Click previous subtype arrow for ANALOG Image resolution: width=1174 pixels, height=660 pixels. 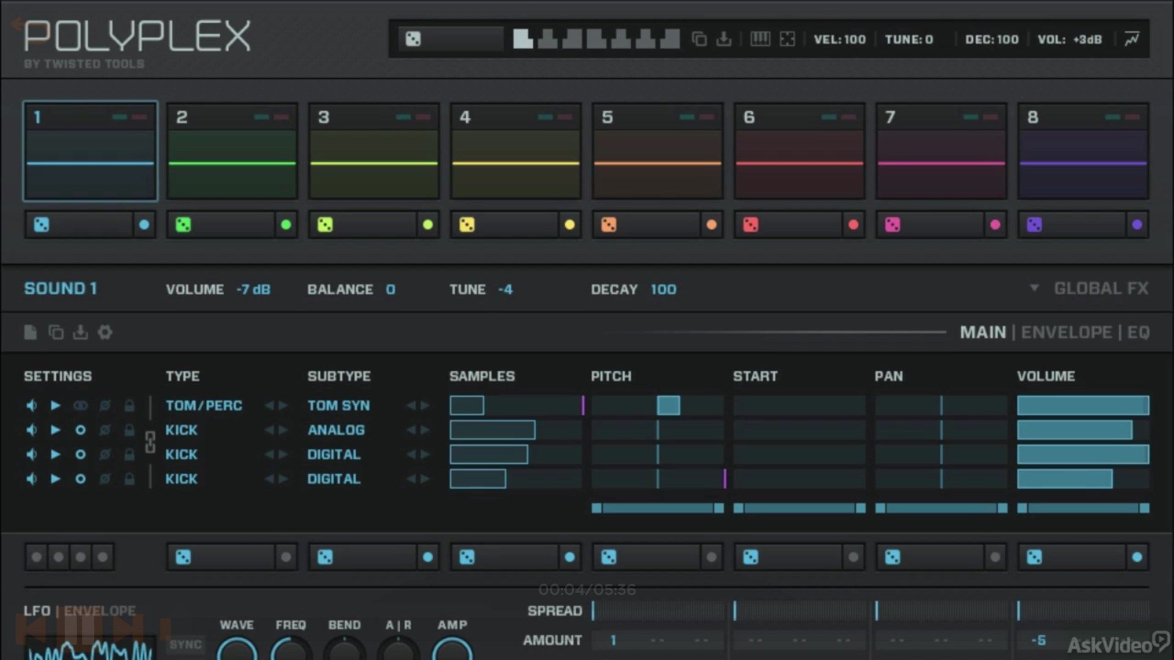411,430
